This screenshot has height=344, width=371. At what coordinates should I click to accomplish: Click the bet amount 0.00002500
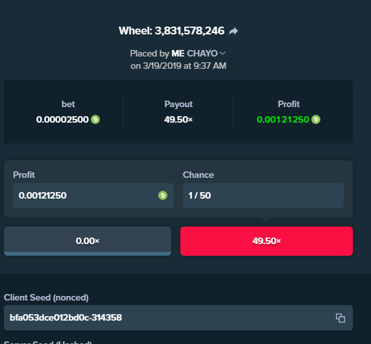(62, 119)
